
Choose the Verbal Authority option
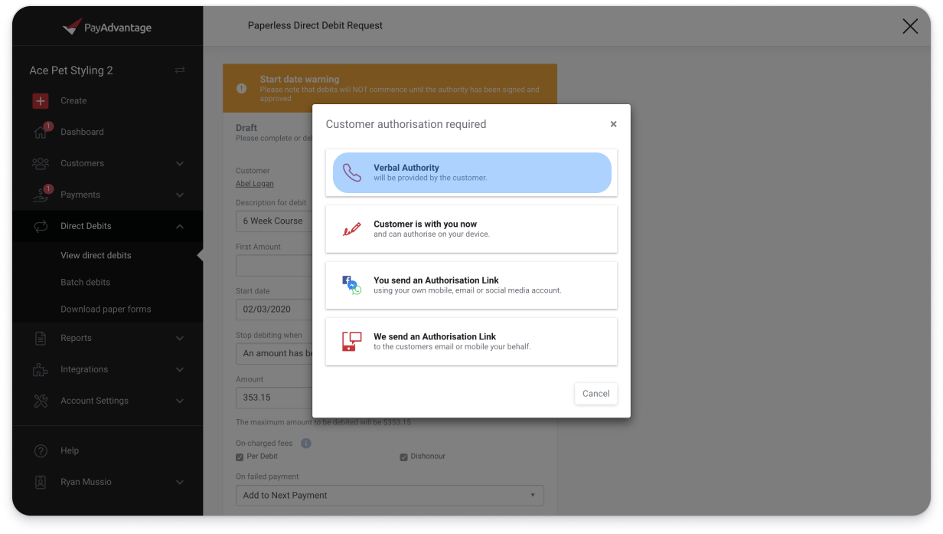click(x=471, y=172)
